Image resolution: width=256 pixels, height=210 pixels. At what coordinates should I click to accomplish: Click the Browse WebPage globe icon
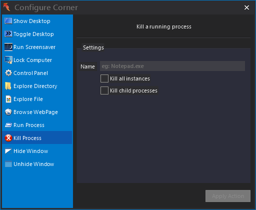8,112
